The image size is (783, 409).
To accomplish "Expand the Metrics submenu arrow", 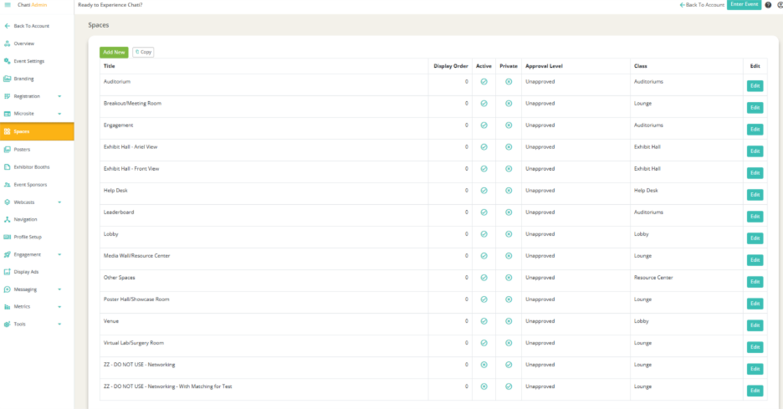I will [59, 307].
